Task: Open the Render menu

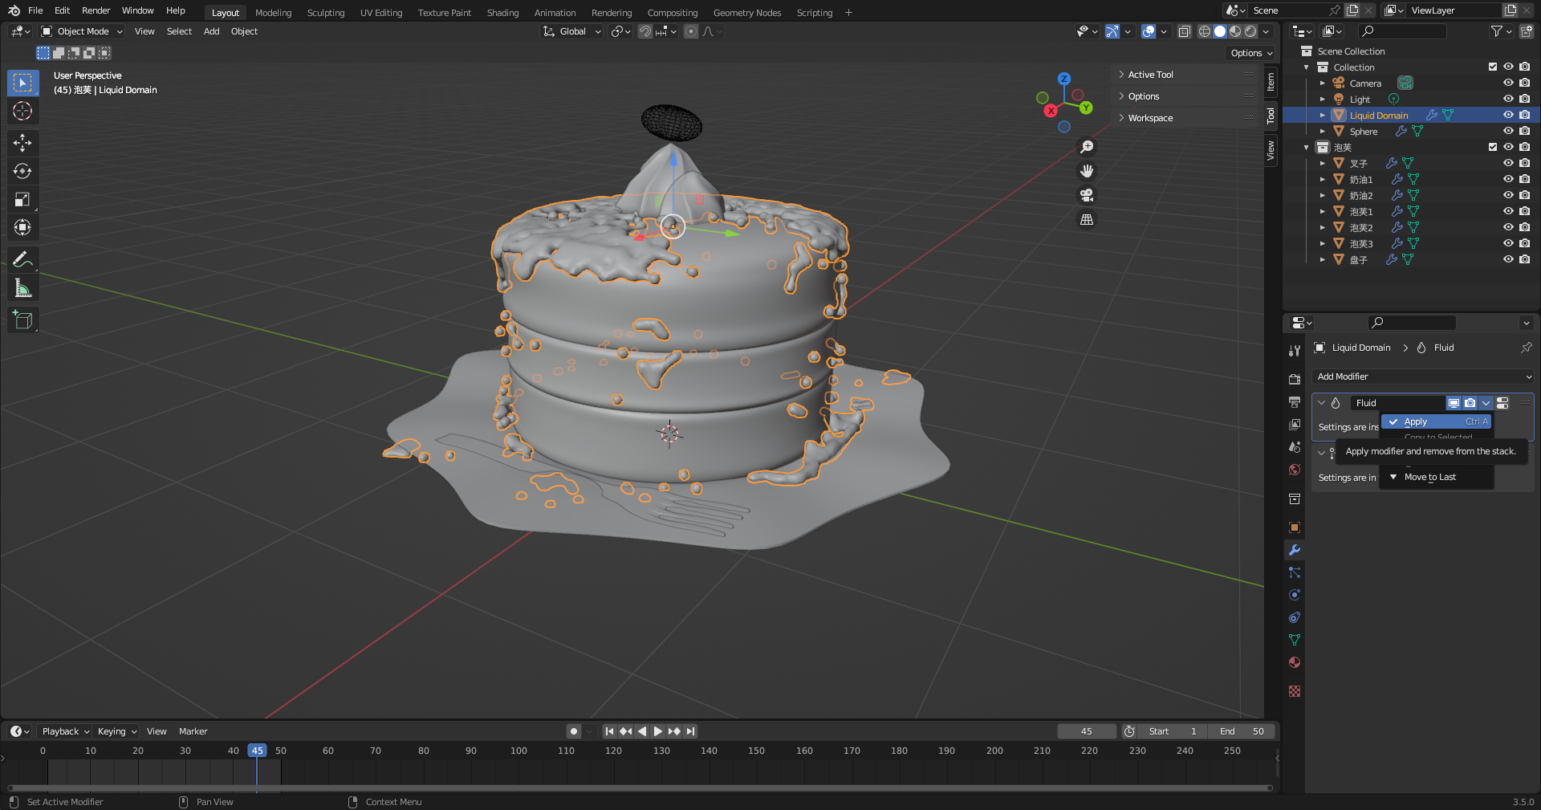Action: pyautogui.click(x=96, y=10)
